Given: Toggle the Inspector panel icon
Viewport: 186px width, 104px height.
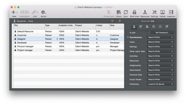Looking at the screenshot, I should 171,12.
